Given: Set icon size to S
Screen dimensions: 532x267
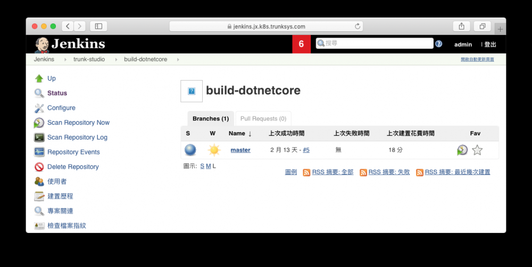Looking at the screenshot, I should pos(202,166).
